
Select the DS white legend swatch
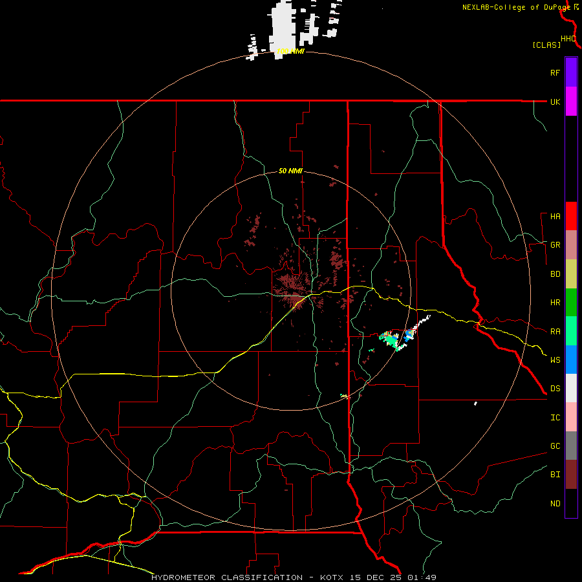pos(571,388)
